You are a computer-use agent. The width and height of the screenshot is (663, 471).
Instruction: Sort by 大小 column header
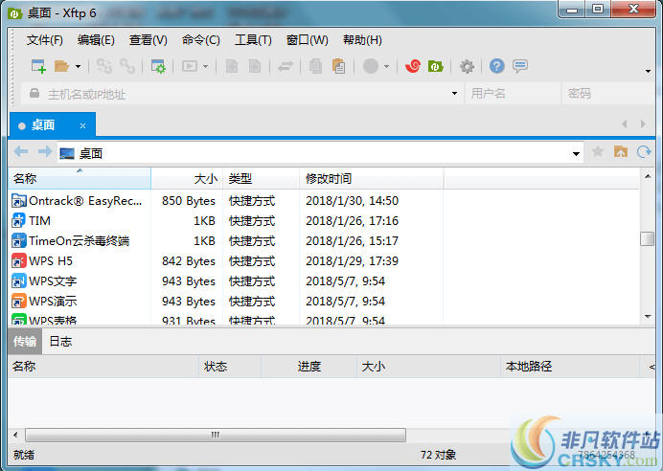tap(187, 178)
